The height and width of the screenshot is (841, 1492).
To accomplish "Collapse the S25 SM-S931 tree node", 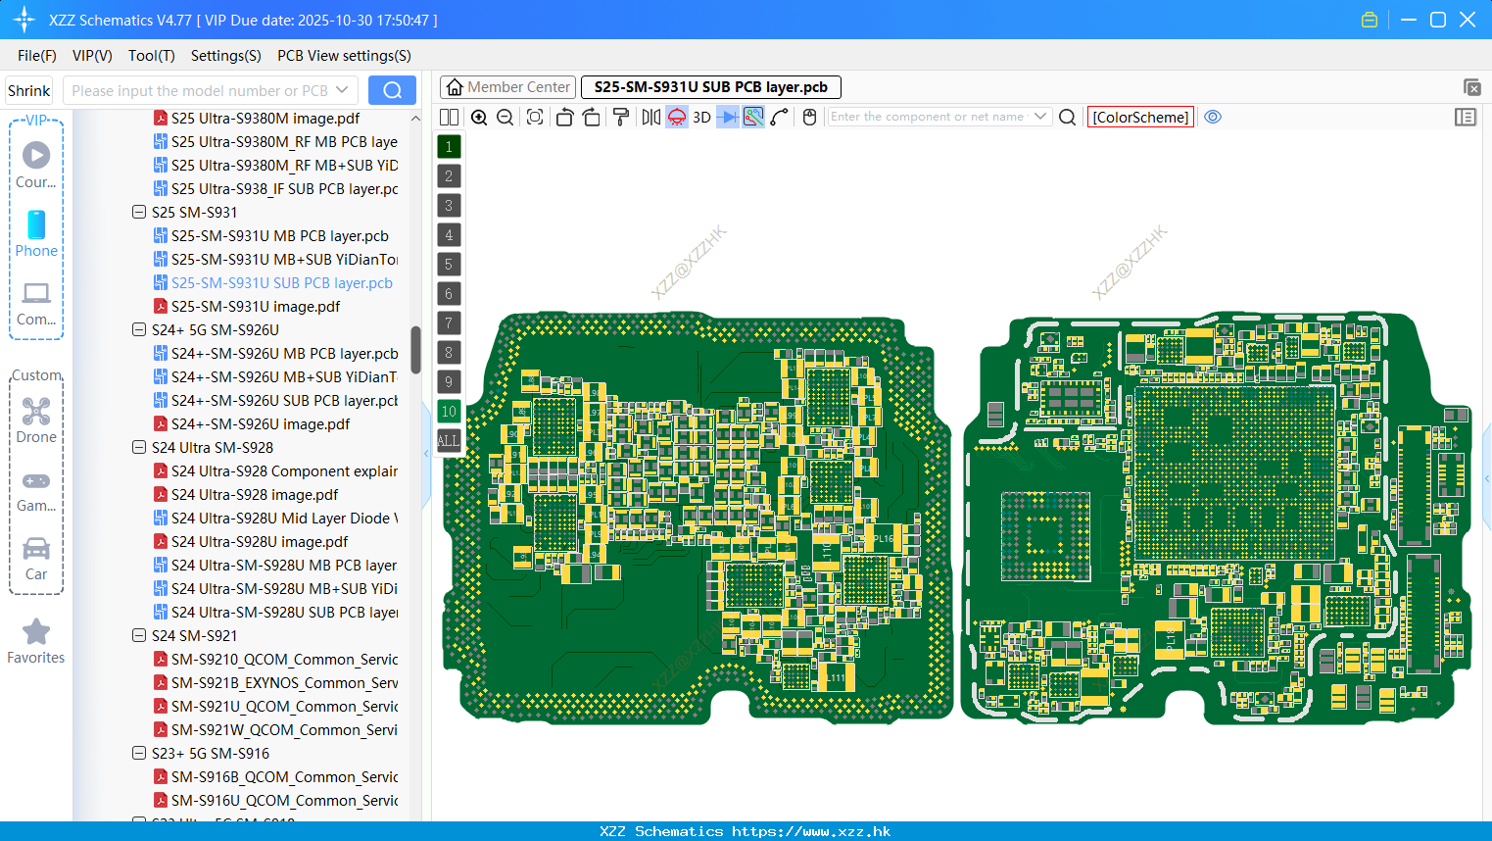I will point(139,212).
